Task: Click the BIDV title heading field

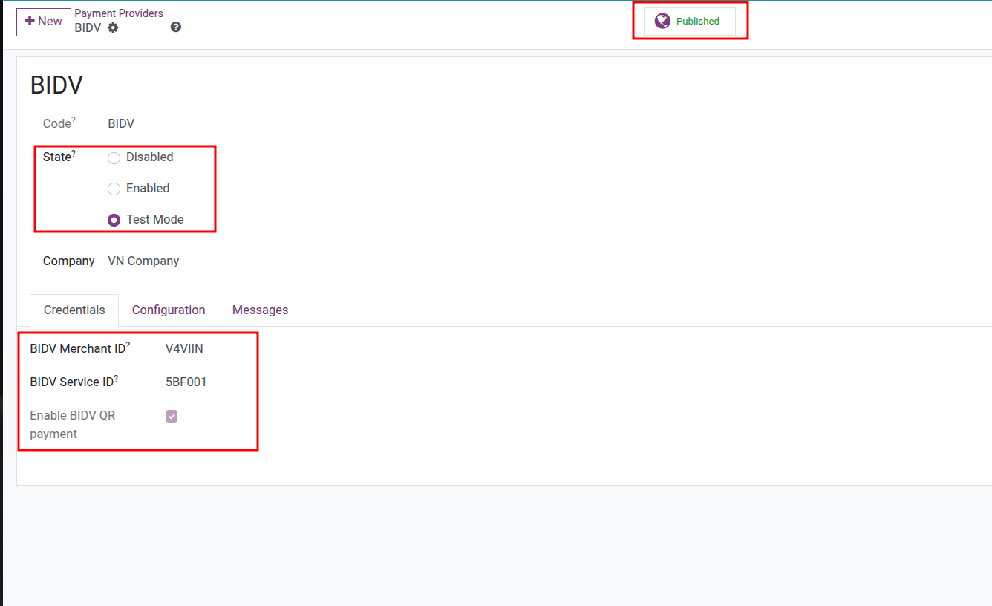Action: point(56,85)
